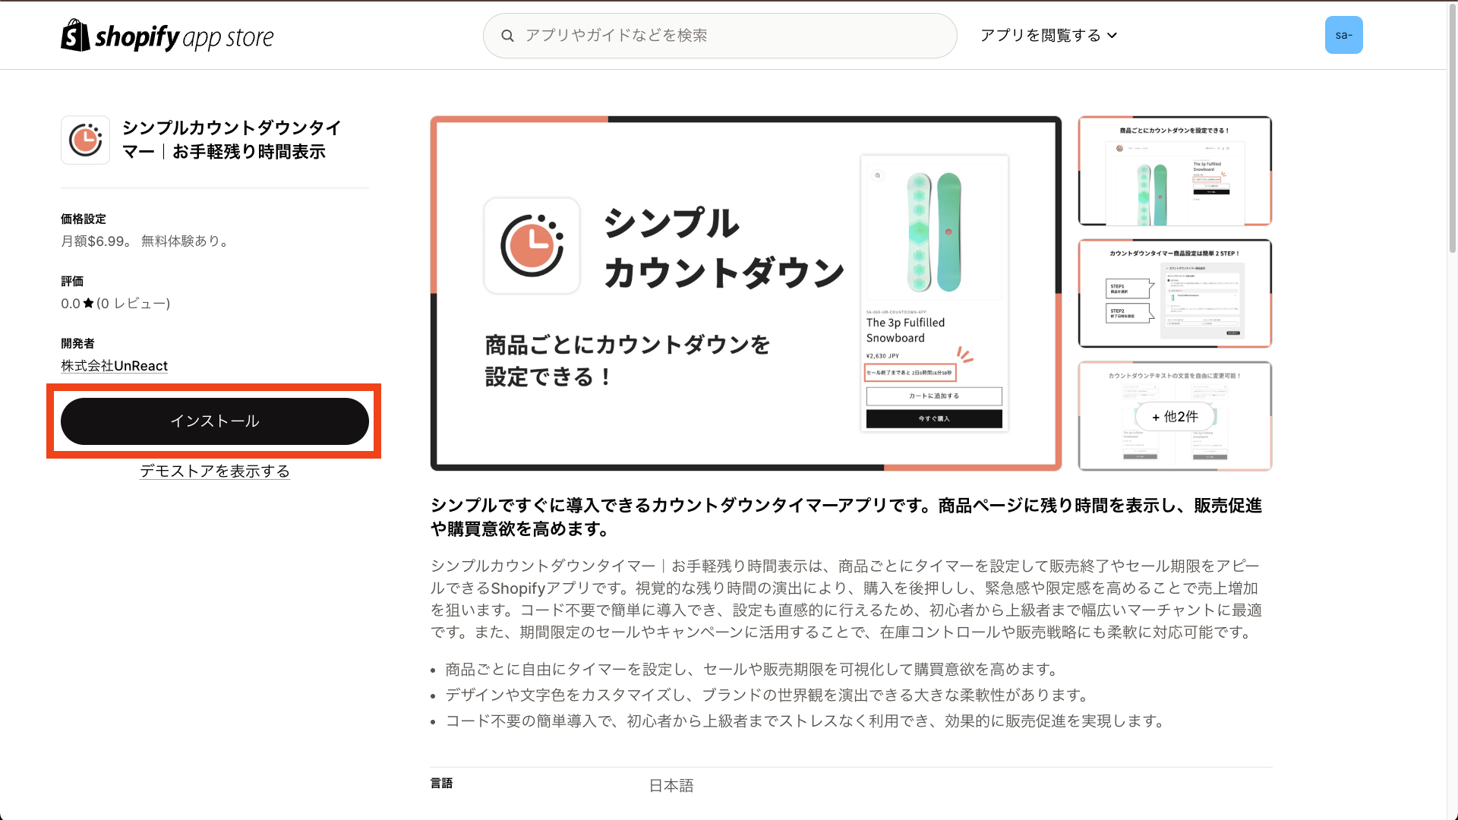Expand the chevron beside アプリを閲覧する

coord(1113,35)
